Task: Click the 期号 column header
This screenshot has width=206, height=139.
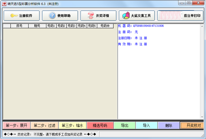Action: [37, 26]
